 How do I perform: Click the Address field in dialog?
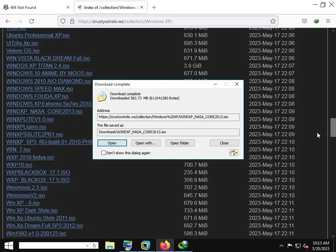[x=168, y=117]
